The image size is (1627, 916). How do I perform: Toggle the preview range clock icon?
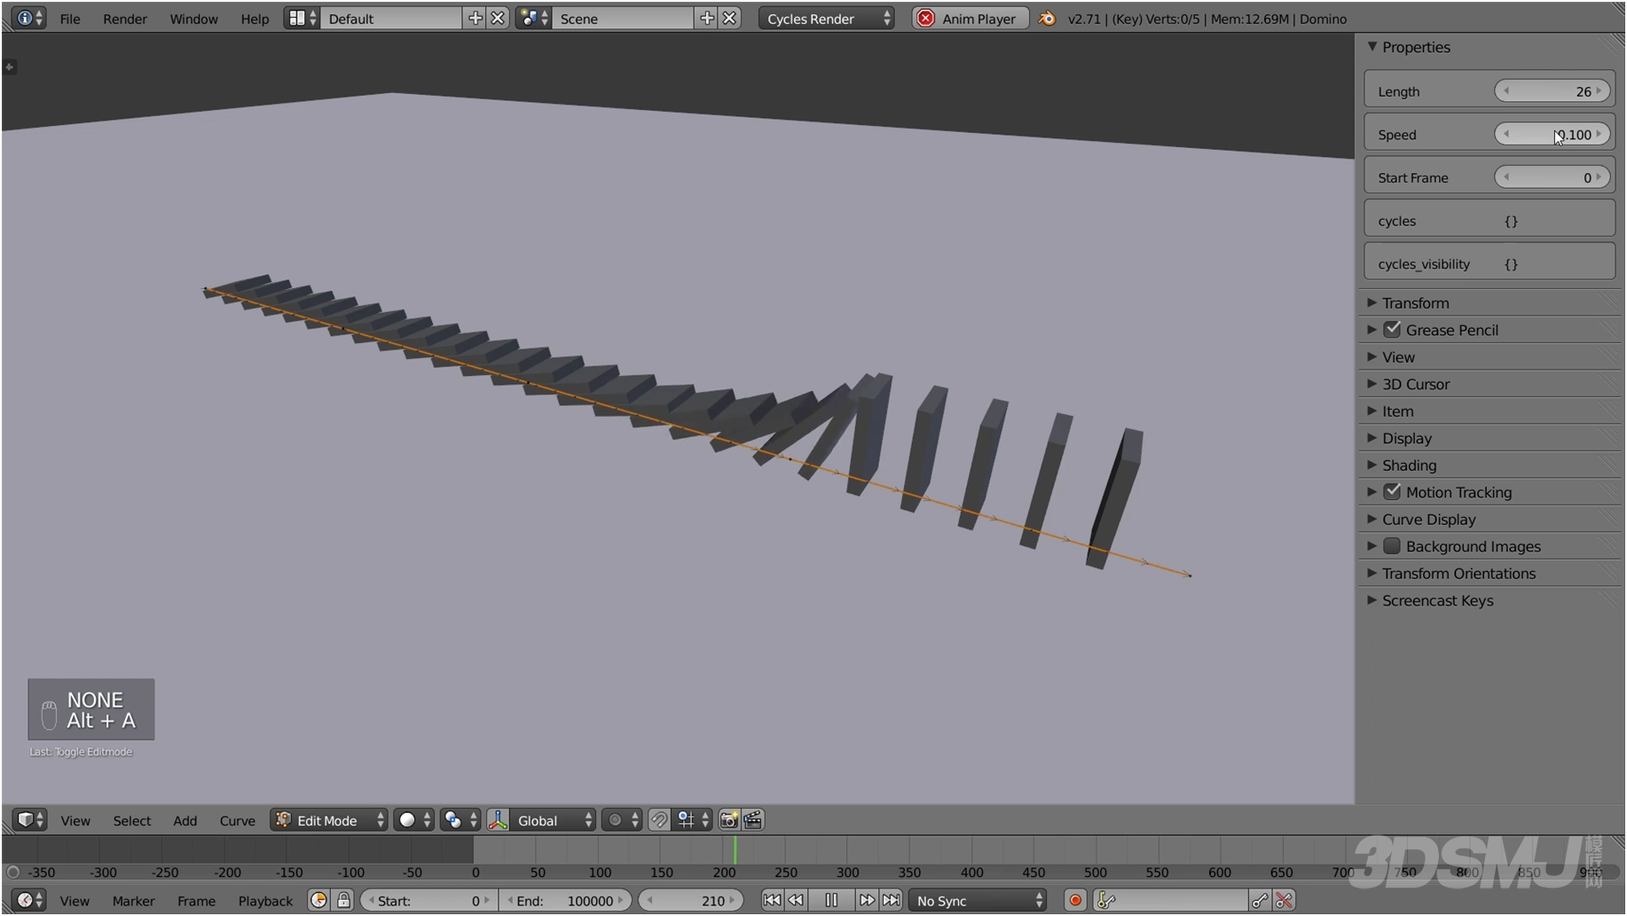pyautogui.click(x=318, y=900)
